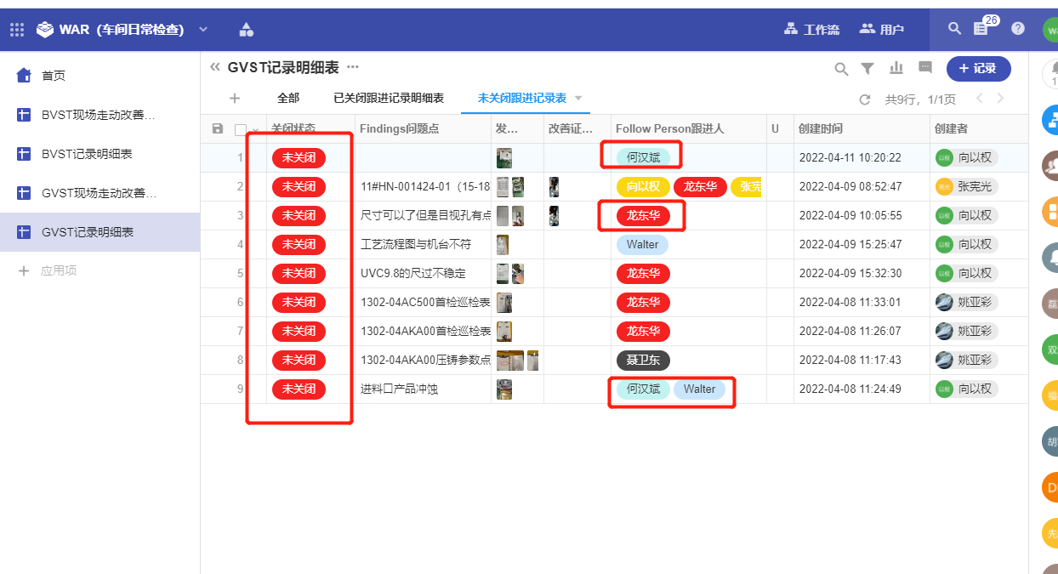Click the + 记录 button
1058x574 pixels.
point(978,68)
